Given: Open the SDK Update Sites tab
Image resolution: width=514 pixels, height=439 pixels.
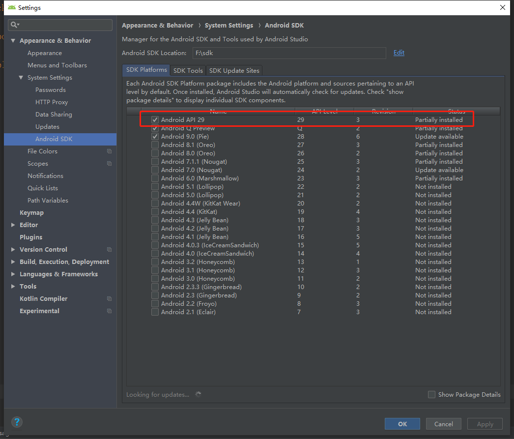Looking at the screenshot, I should pyautogui.click(x=234, y=70).
